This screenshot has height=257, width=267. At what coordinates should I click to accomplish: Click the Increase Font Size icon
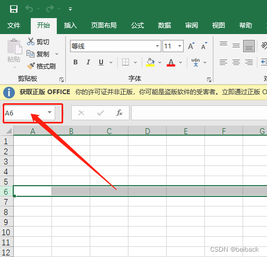coord(191,46)
